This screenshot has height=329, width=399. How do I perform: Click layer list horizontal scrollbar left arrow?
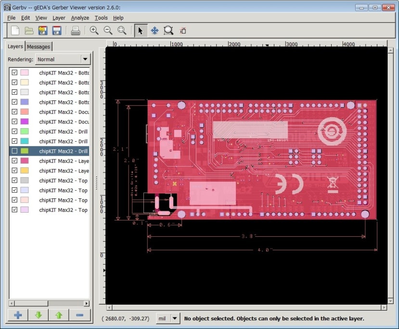click(x=12, y=304)
